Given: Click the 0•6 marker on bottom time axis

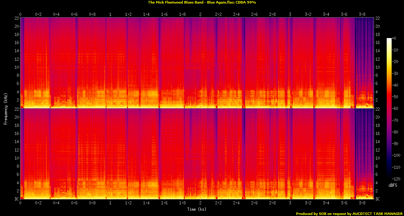Looking at the screenshot, I should tap(75, 203).
